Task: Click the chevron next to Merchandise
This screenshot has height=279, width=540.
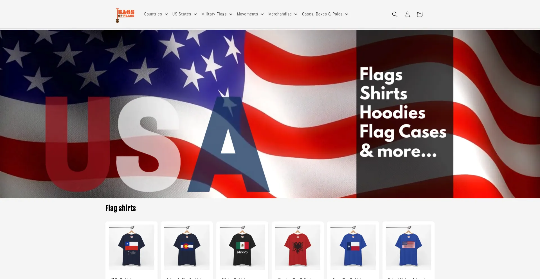Action: (x=296, y=14)
